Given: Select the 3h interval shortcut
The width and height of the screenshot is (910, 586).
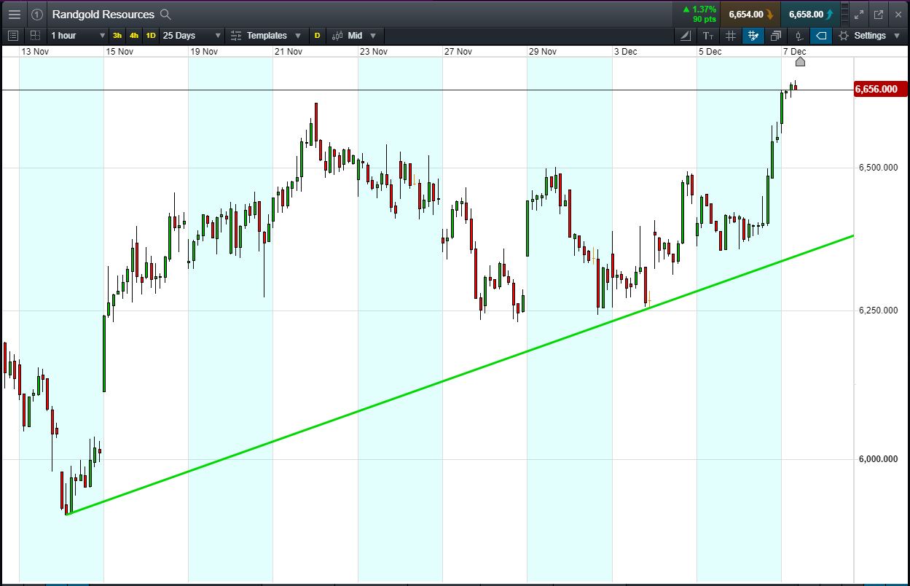Looking at the screenshot, I should pyautogui.click(x=117, y=35).
